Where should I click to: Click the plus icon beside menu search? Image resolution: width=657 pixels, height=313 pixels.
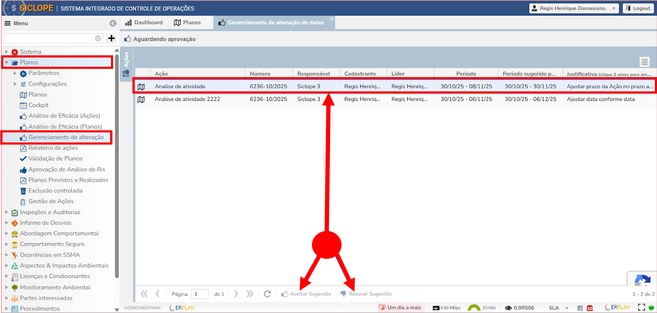pyautogui.click(x=111, y=38)
